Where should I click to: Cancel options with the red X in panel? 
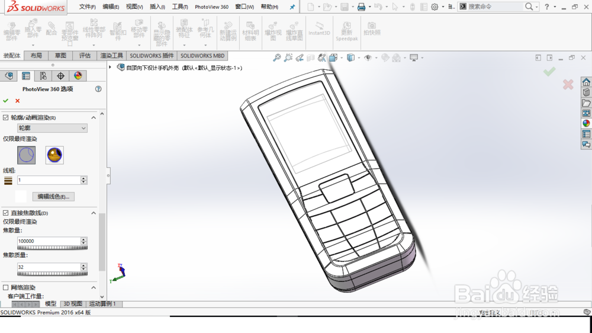pos(17,101)
